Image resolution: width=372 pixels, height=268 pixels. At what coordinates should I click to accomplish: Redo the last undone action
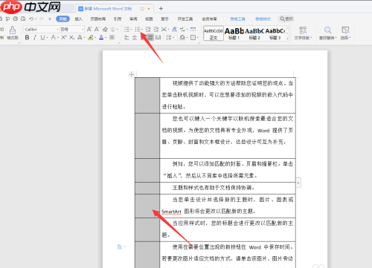pos(42,19)
